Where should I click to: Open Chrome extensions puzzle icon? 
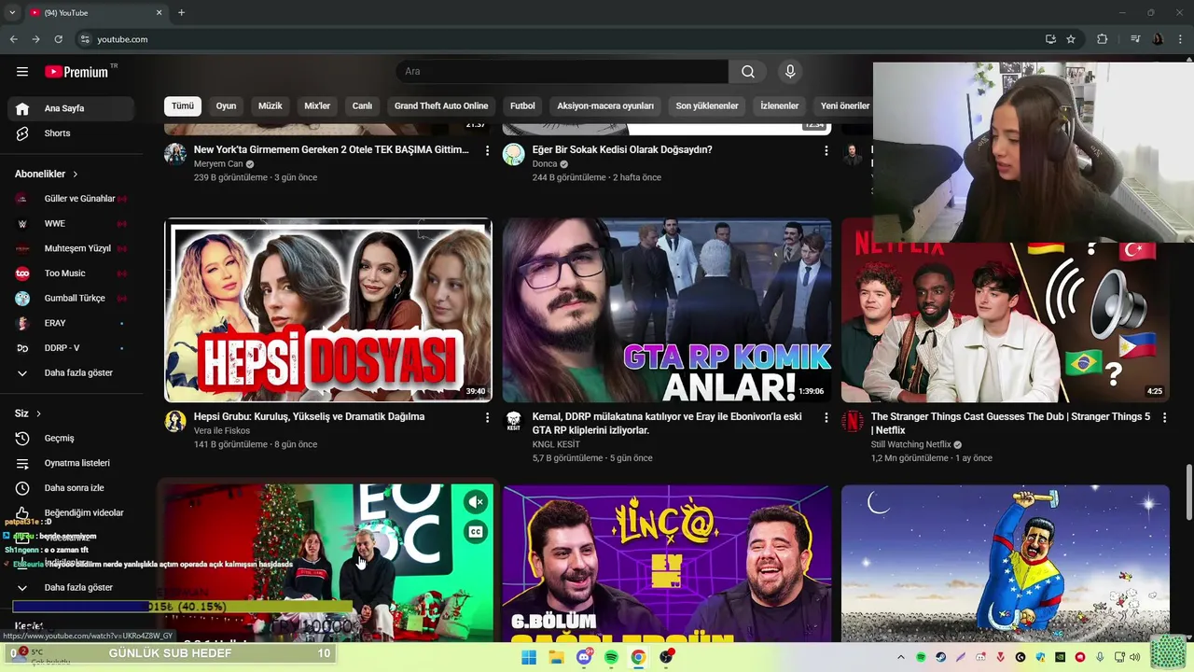pos(1103,39)
